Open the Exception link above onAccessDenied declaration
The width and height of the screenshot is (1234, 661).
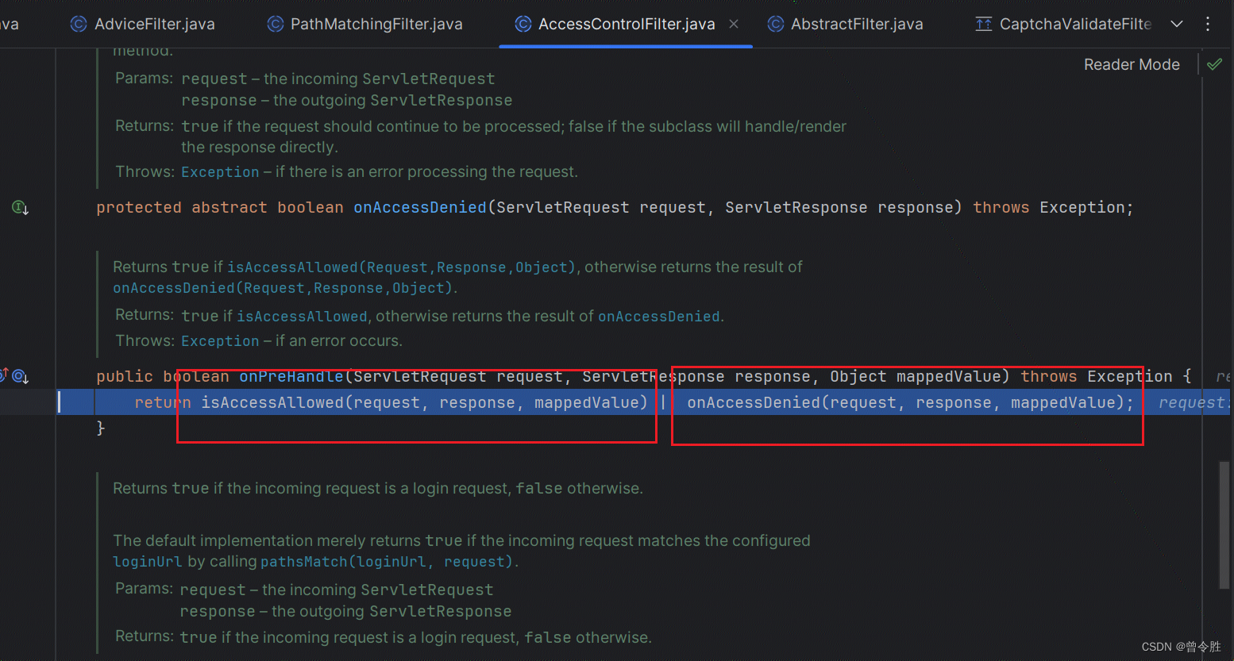[220, 172]
